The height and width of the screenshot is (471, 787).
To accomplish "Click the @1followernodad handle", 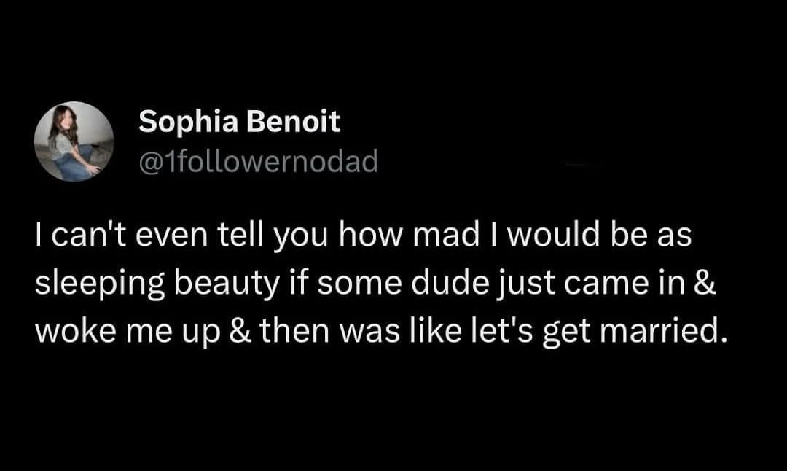I will pyautogui.click(x=258, y=162).
